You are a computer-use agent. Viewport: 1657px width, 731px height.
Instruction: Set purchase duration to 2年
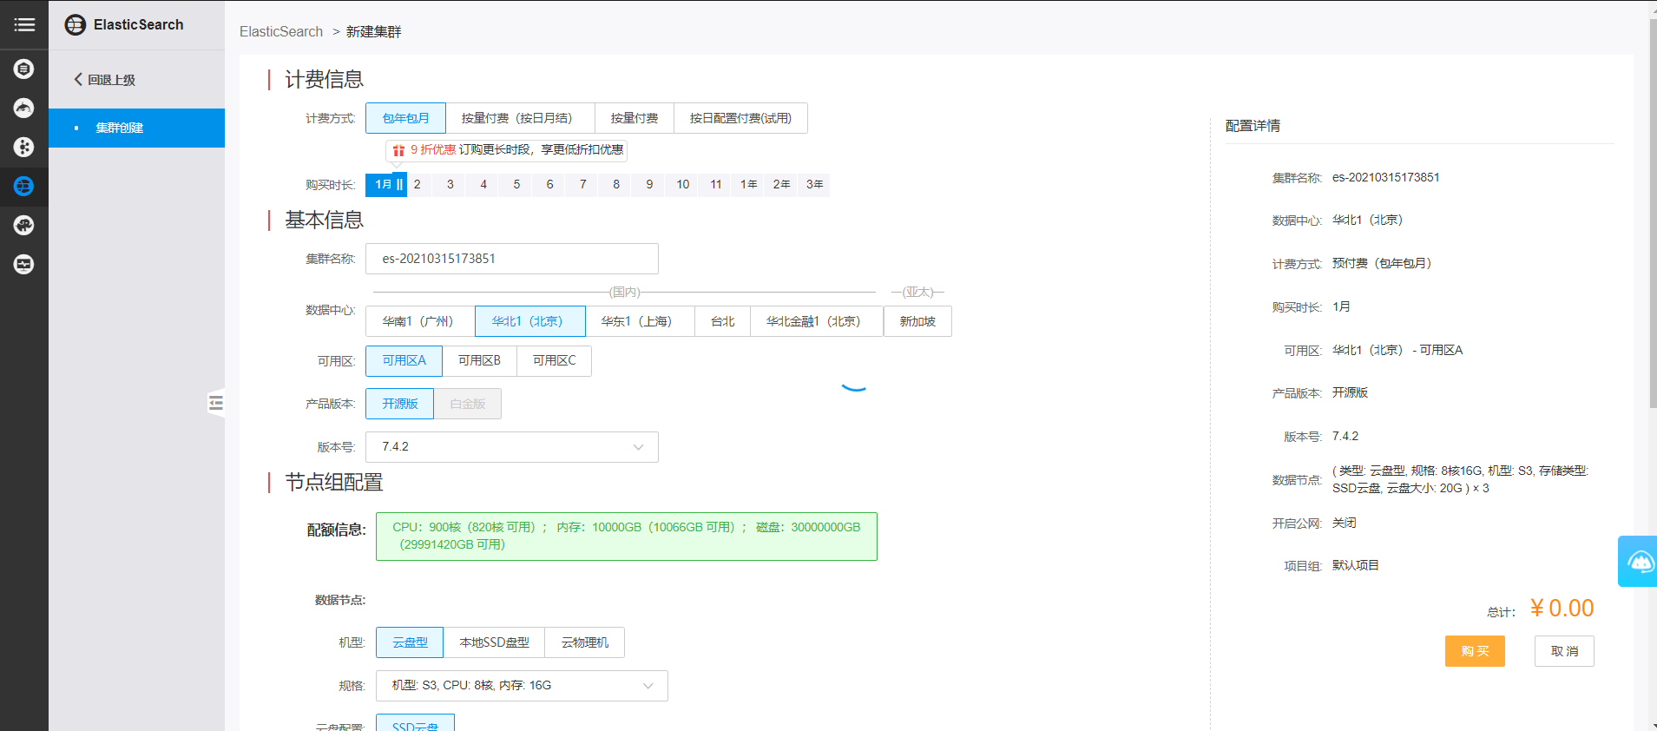pyautogui.click(x=781, y=184)
